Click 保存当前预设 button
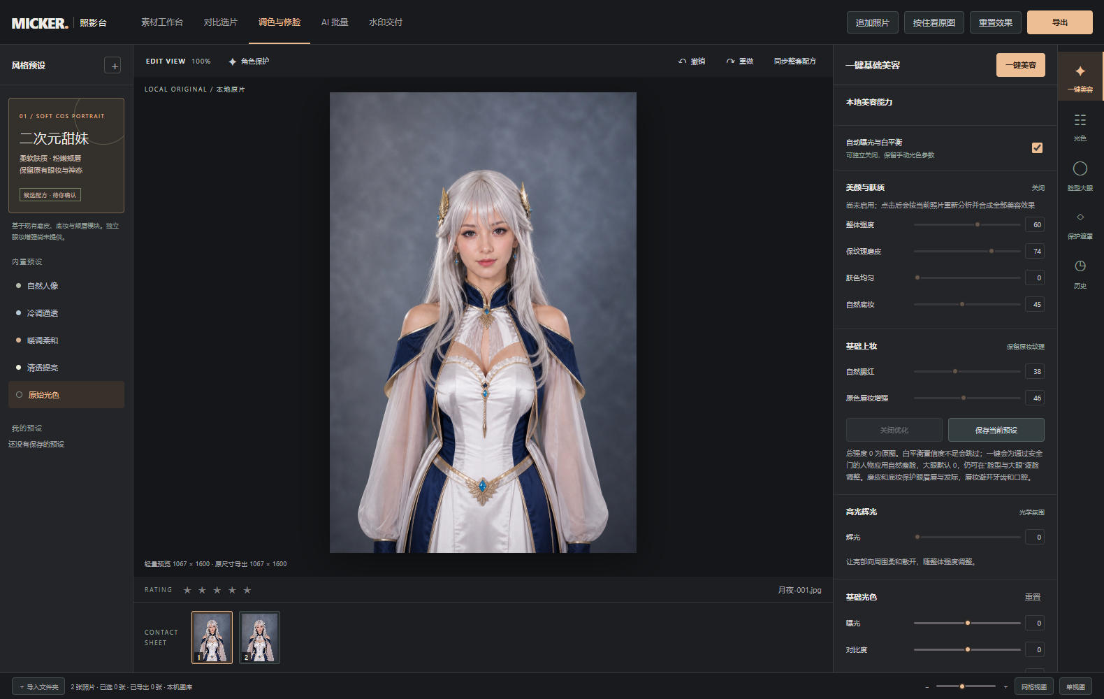Image resolution: width=1104 pixels, height=699 pixels. coord(996,430)
